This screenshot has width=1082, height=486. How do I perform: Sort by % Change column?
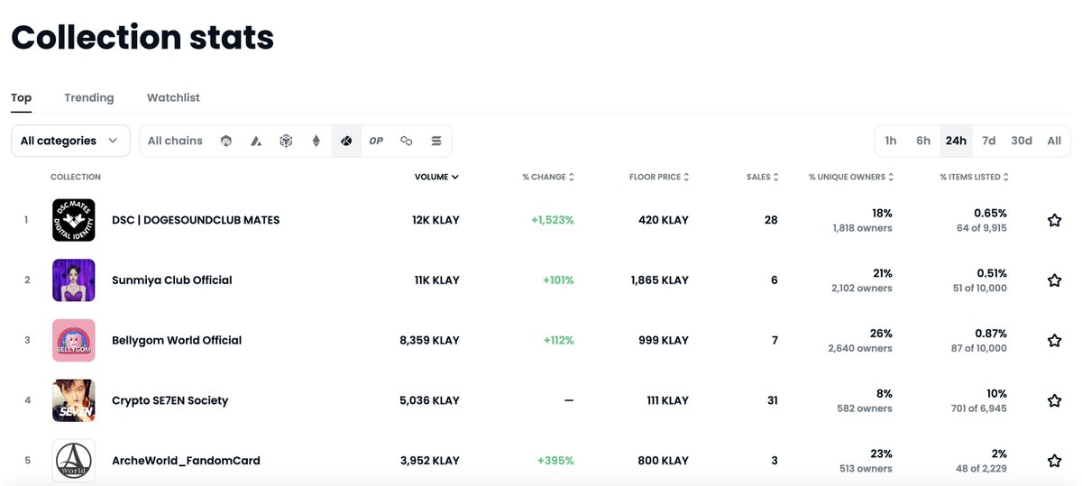click(548, 177)
